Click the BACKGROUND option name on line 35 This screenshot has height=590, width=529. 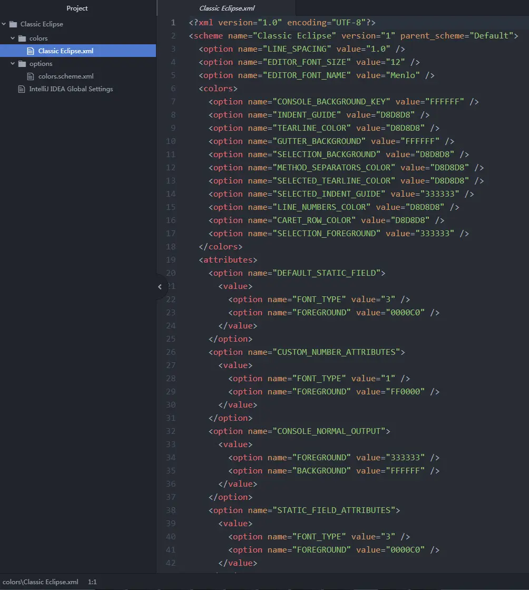pyautogui.click(x=321, y=471)
